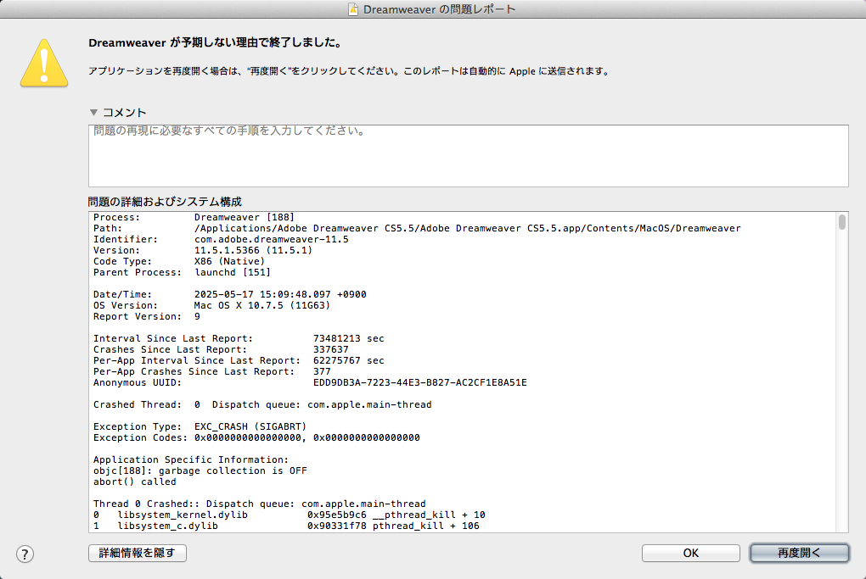Focus the comment text field

(x=469, y=156)
